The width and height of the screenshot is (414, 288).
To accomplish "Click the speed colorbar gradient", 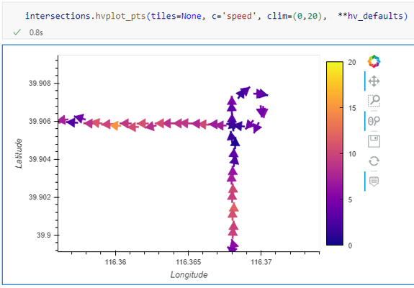I will 335,153.
